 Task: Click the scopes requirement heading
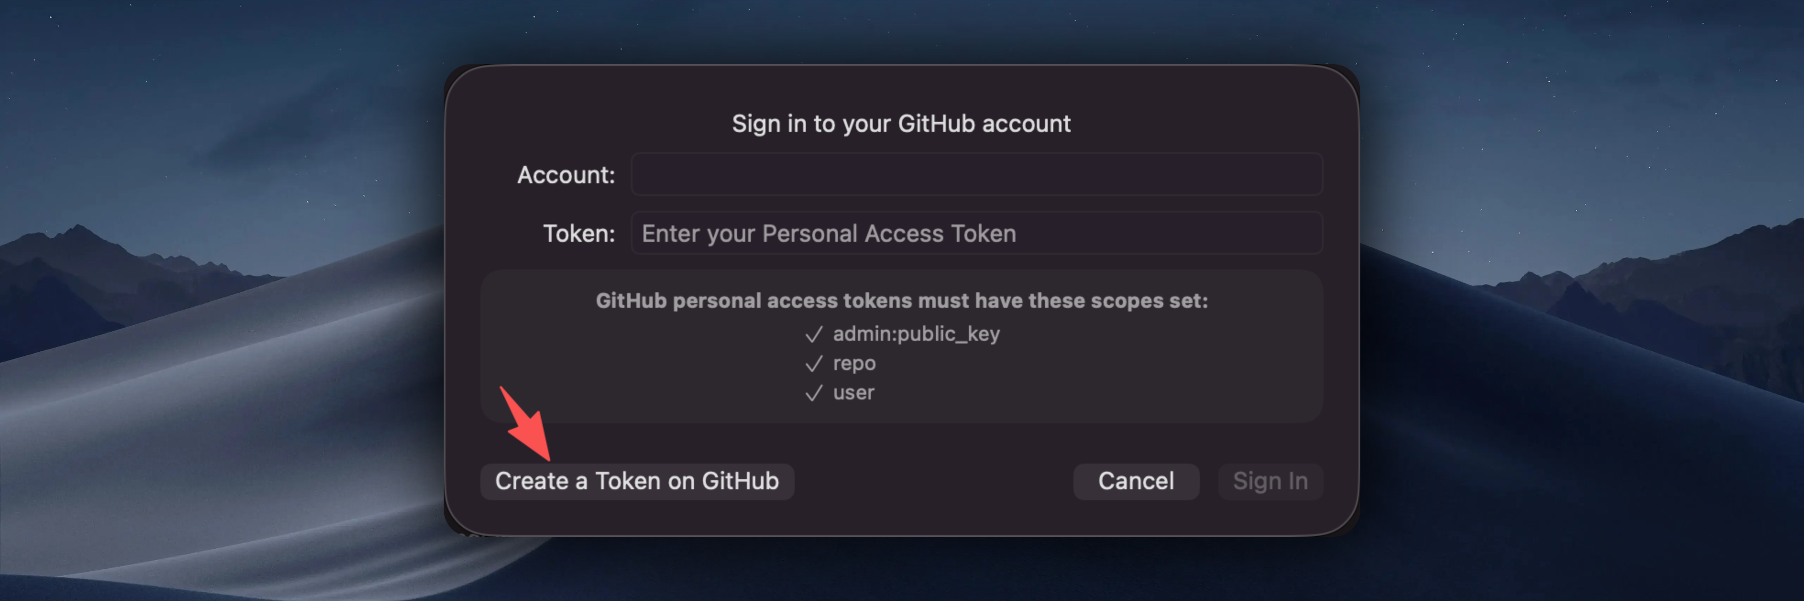point(902,301)
